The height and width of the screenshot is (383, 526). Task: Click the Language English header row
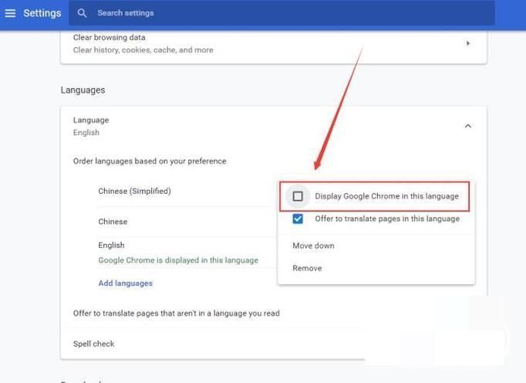click(x=273, y=127)
